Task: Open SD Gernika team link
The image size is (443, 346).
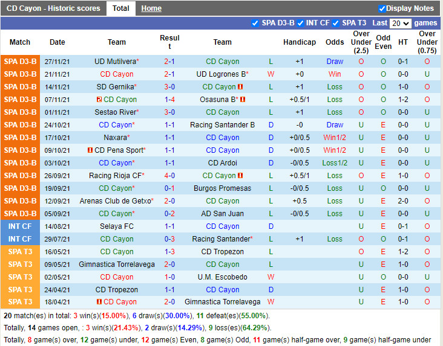Action: (x=115, y=87)
